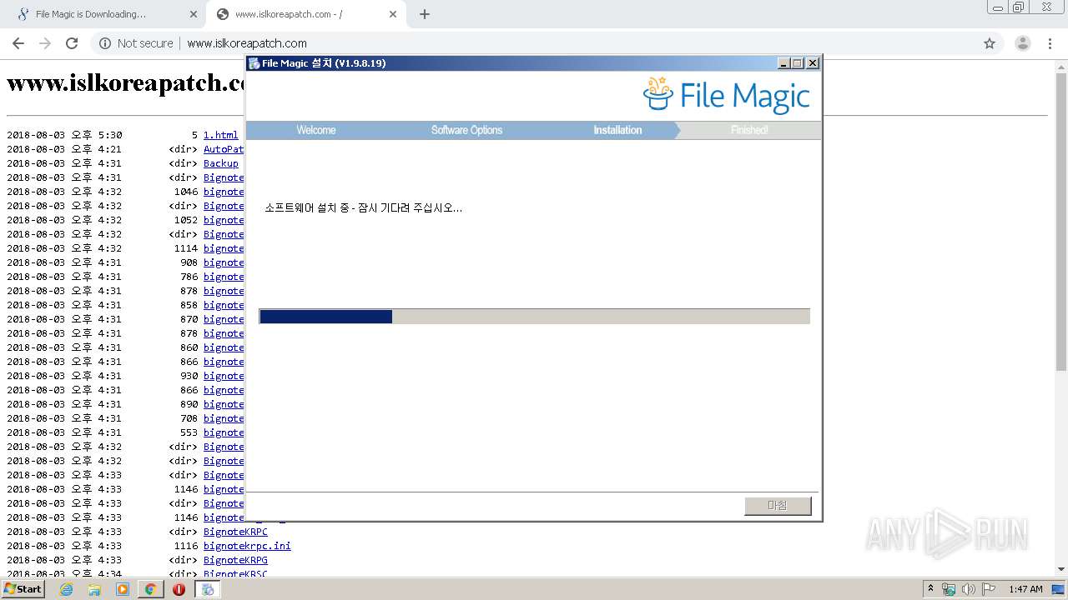The image size is (1068, 600).
Task: Click the Chrome forward arrow
Action: 45,43
